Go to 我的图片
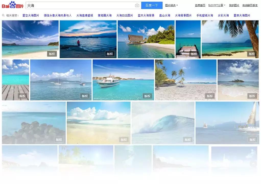Image resolution: width=261 pixels, height=184 pixels. pyautogui.click(x=234, y=5)
